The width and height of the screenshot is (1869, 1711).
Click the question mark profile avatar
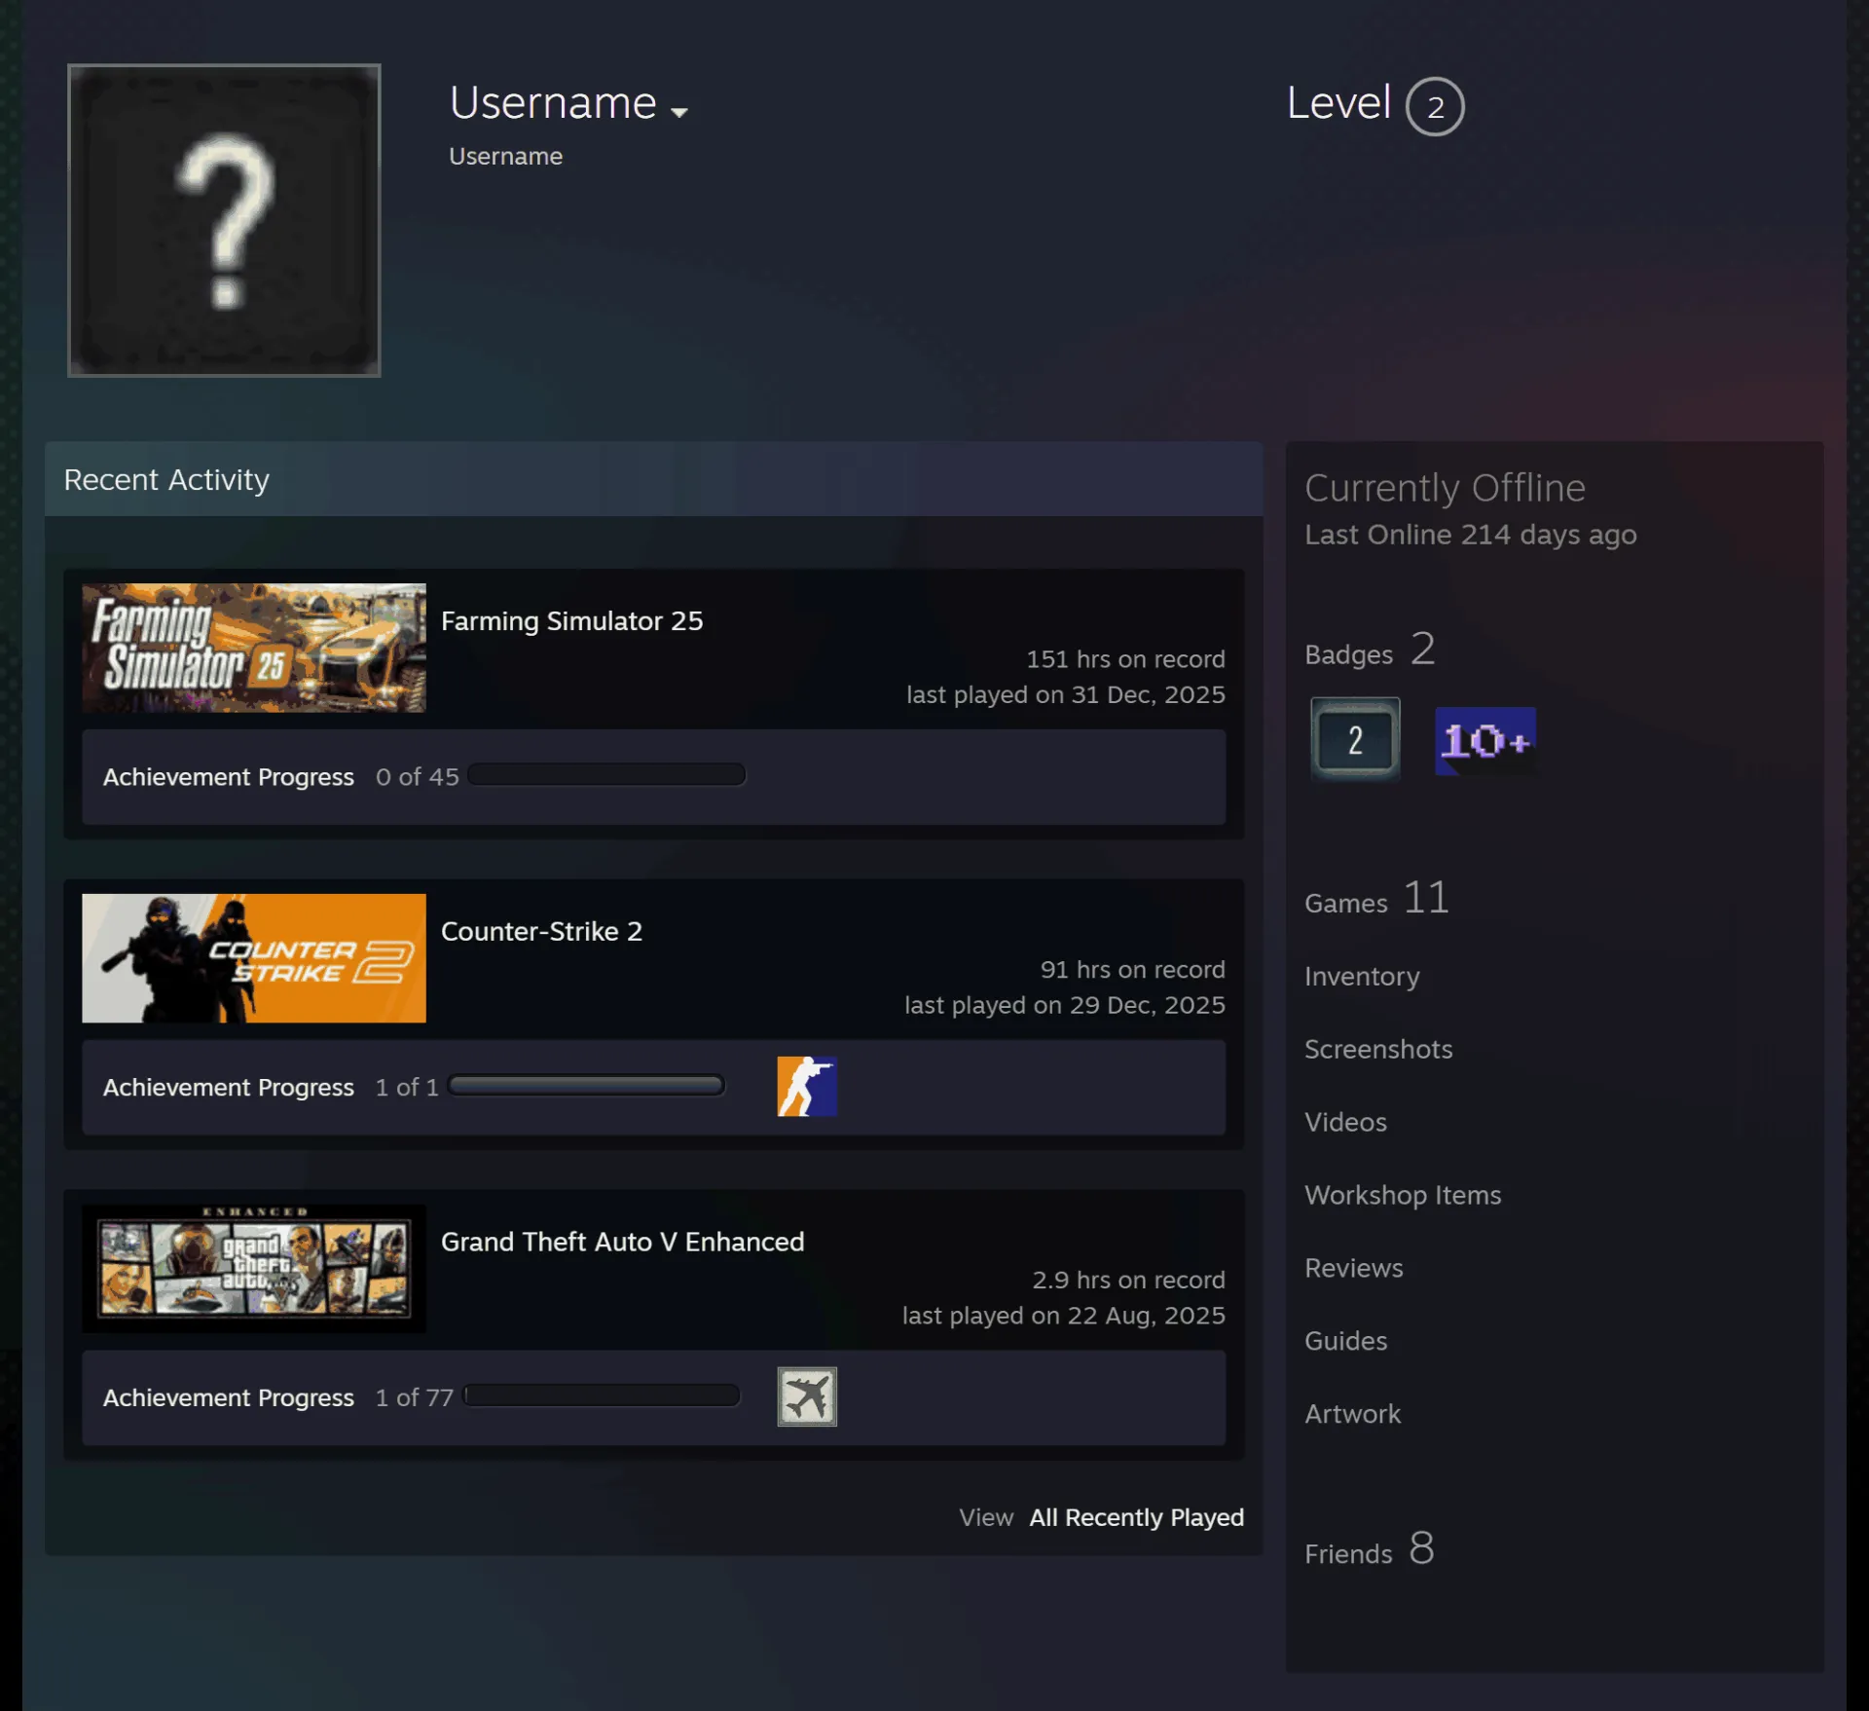tap(224, 220)
